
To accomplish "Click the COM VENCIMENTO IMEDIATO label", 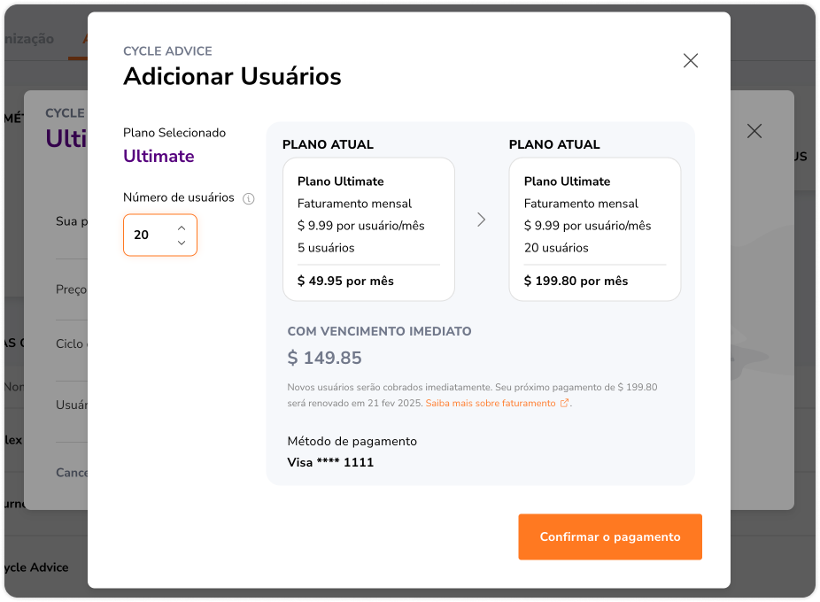I will [x=379, y=331].
